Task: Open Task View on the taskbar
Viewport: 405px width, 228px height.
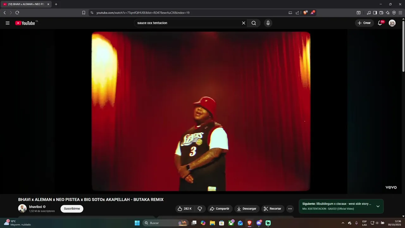Action: click(x=194, y=223)
